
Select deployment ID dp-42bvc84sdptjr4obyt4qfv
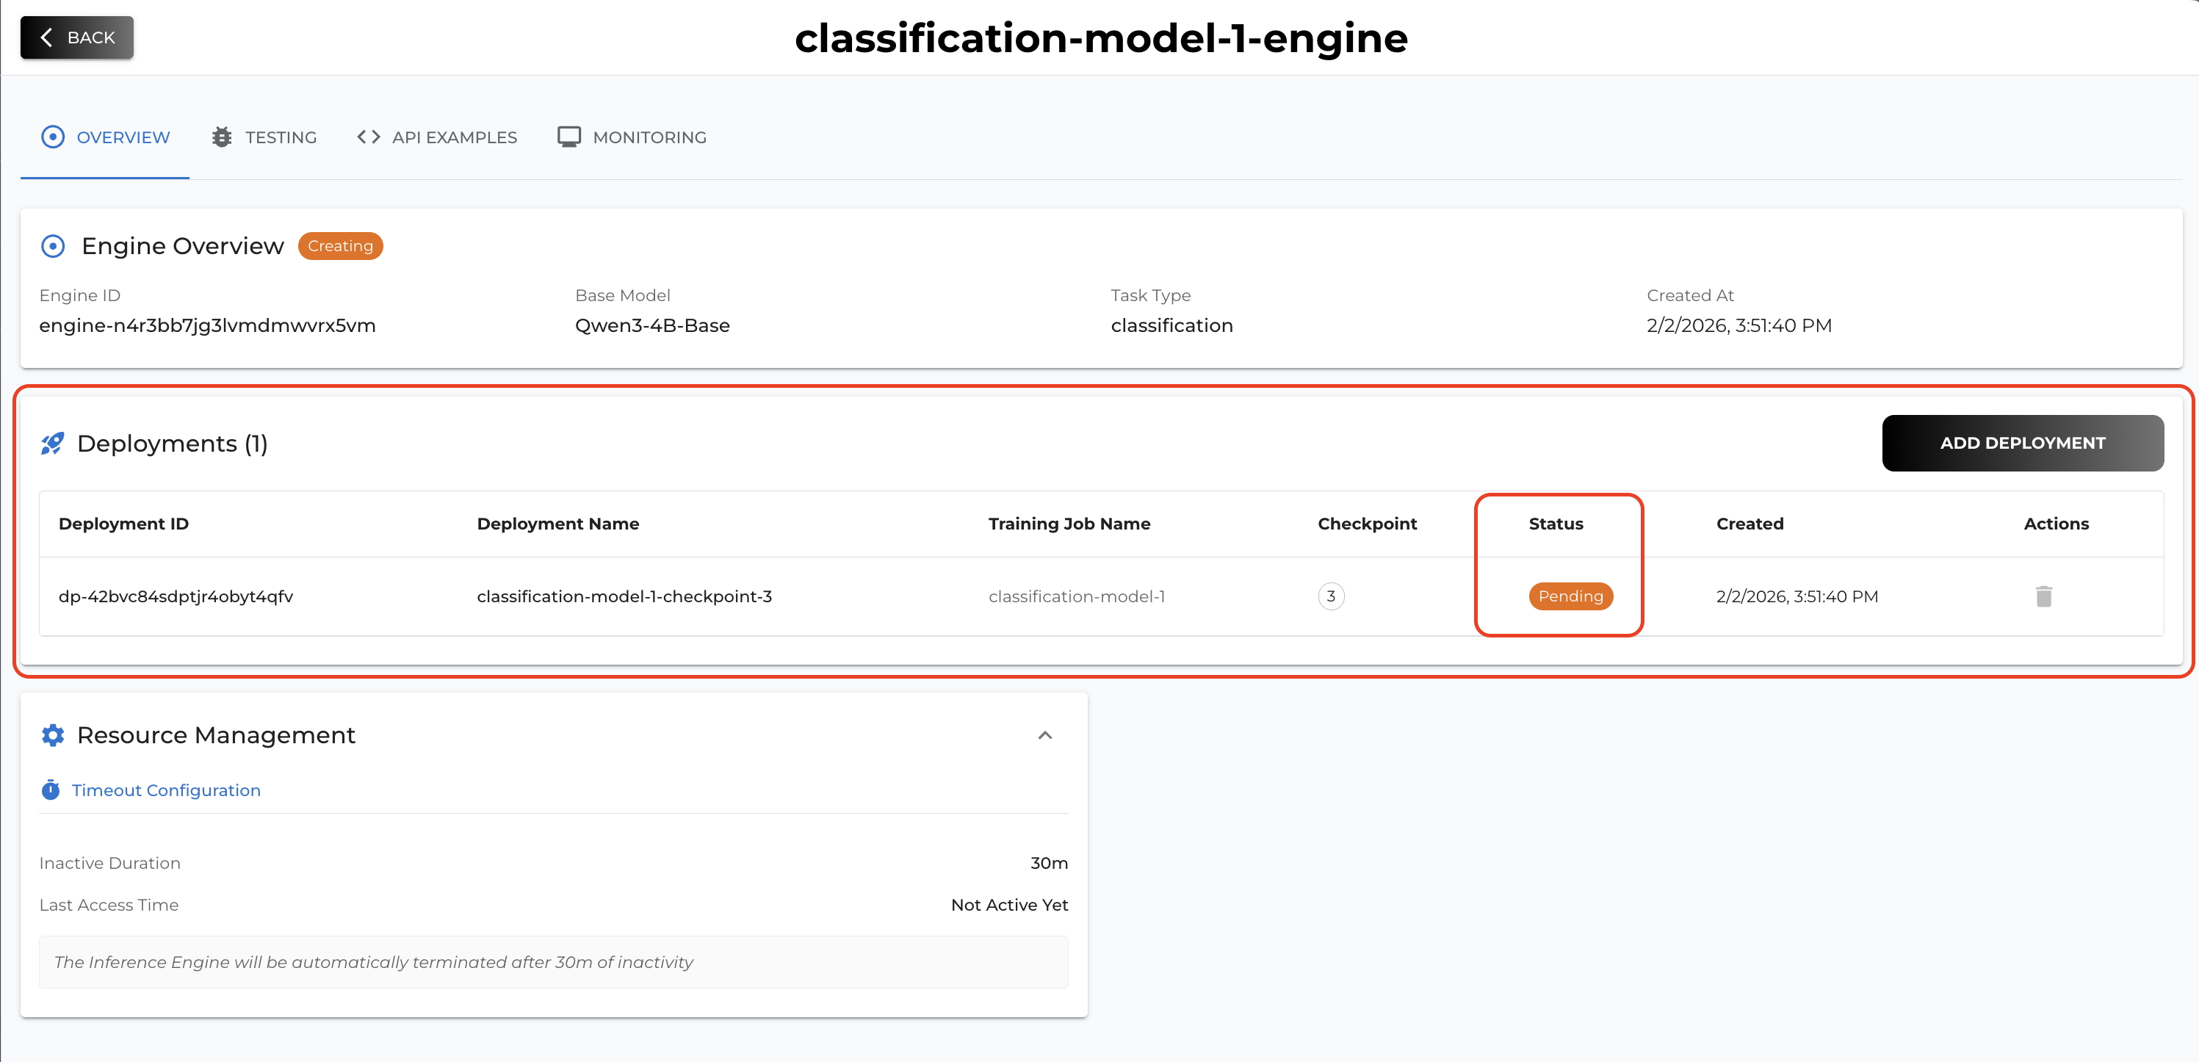[x=176, y=596]
